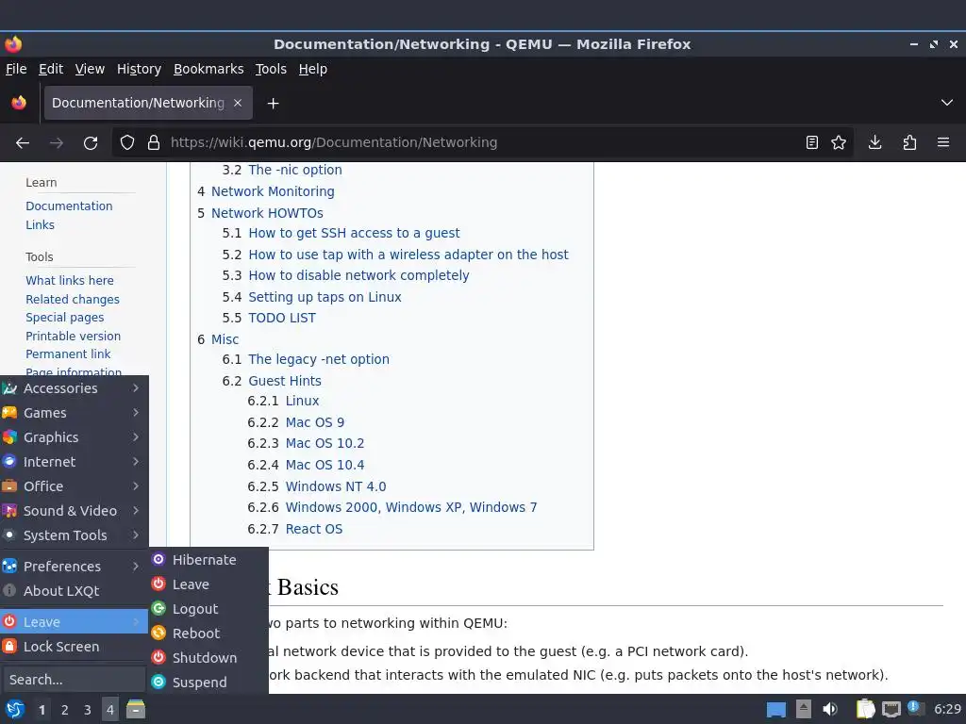This screenshot has height=724, width=966.
Task: Switch to virtual desktop 1
Action: (x=42, y=710)
